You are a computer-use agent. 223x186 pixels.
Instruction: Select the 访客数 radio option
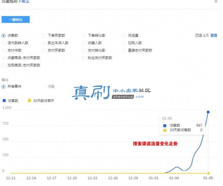[3, 35]
